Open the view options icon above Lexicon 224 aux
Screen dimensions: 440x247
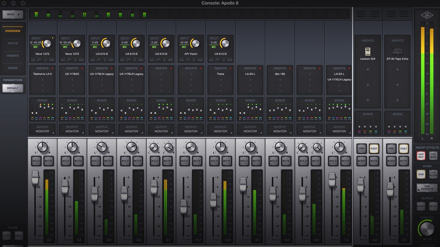(368, 14)
